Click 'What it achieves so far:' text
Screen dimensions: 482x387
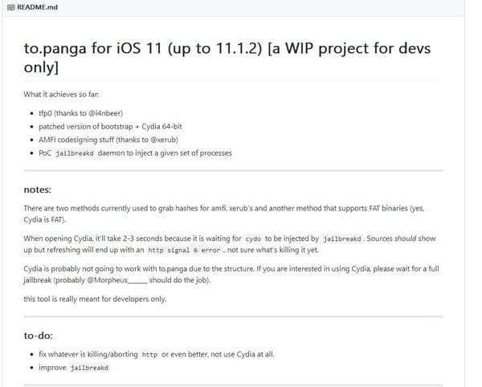coord(61,94)
